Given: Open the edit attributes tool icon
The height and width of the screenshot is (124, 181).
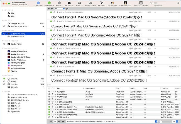Looking at the screenshot, I should pos(102,3).
